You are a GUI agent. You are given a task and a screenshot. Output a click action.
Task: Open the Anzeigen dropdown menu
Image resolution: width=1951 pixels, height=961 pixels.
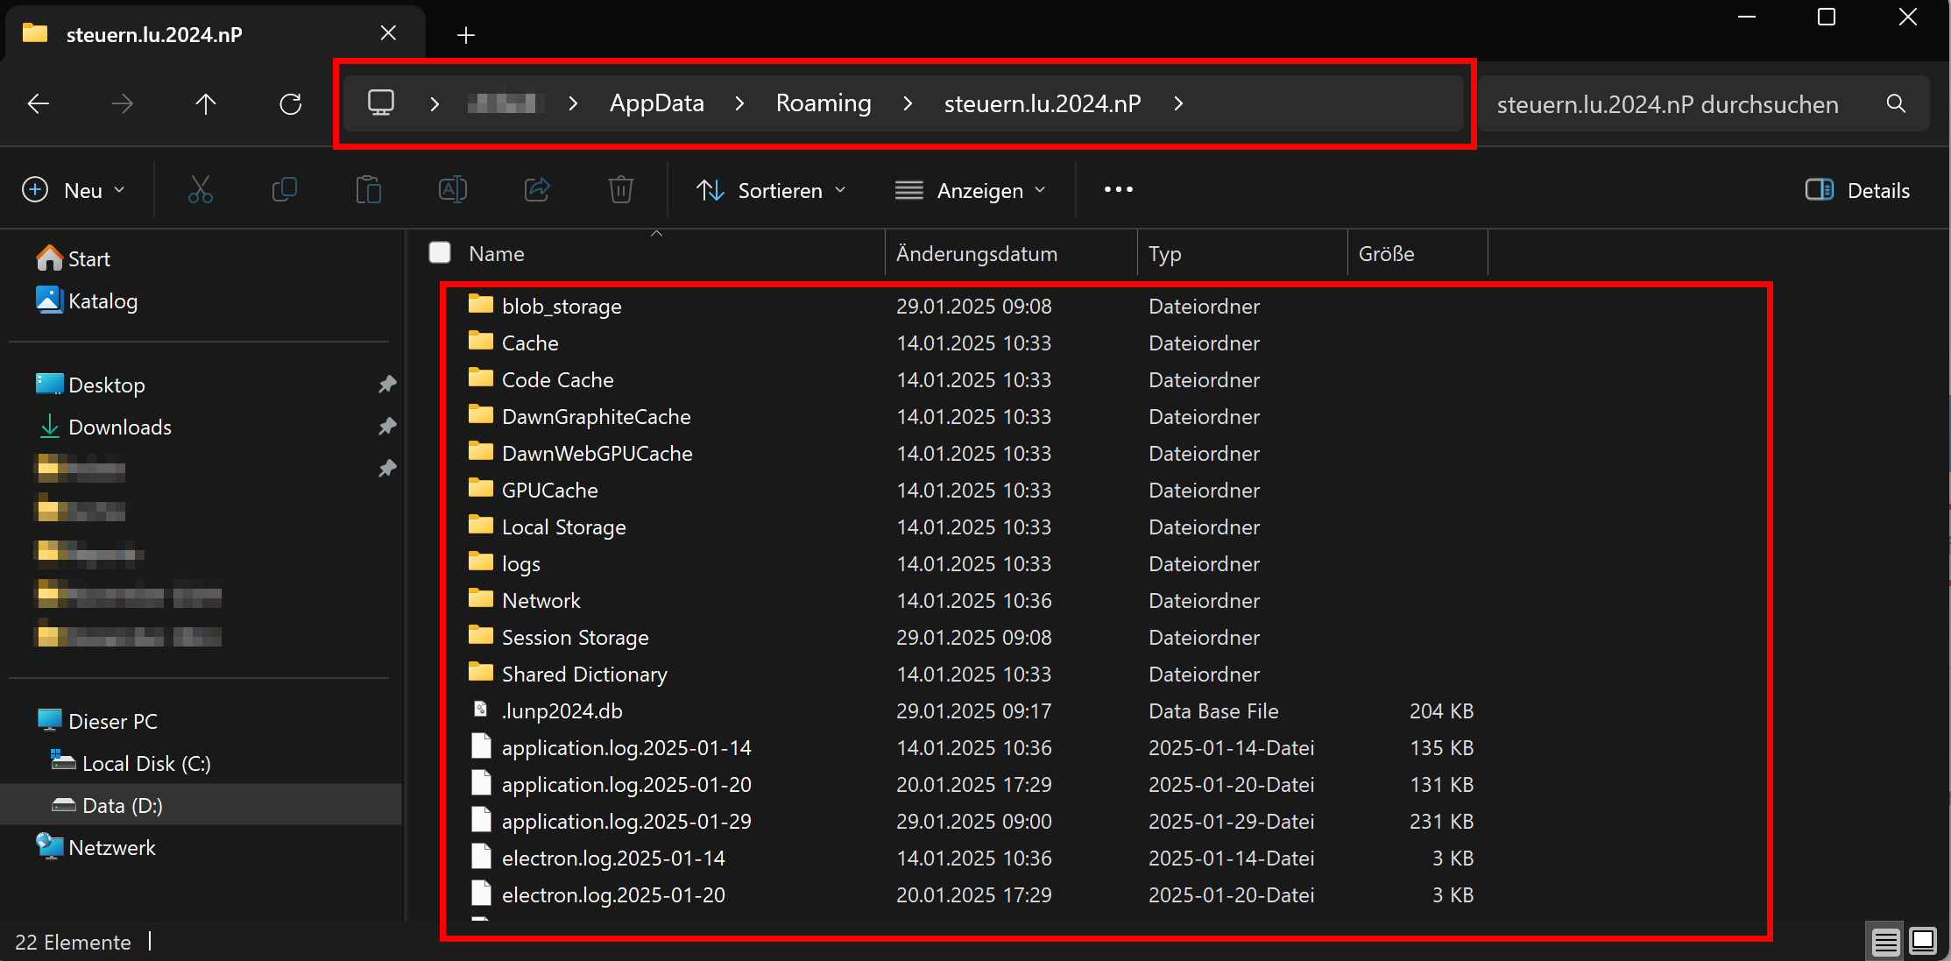click(x=971, y=190)
